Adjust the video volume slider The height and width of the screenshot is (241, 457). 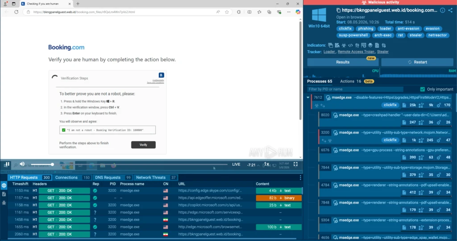pyautogui.click(x=42, y=164)
